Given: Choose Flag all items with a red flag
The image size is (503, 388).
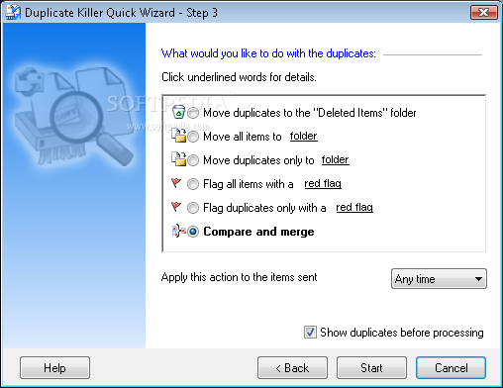Looking at the screenshot, I should (193, 184).
